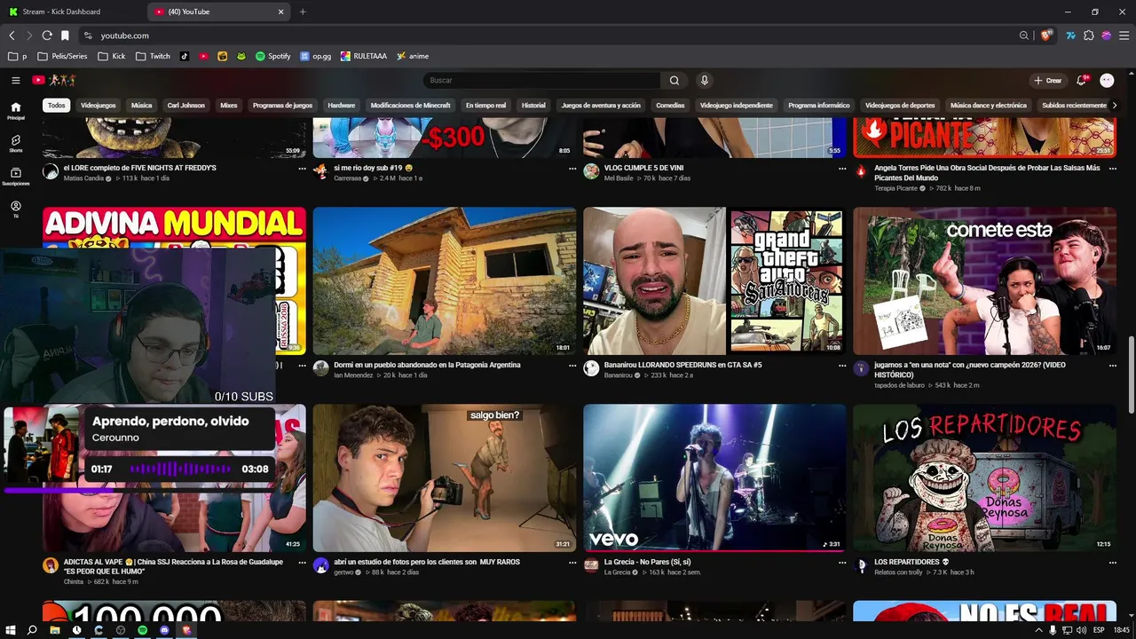Select the Videojuegos filter chip
Image resolution: width=1136 pixels, height=639 pixels.
coord(99,105)
